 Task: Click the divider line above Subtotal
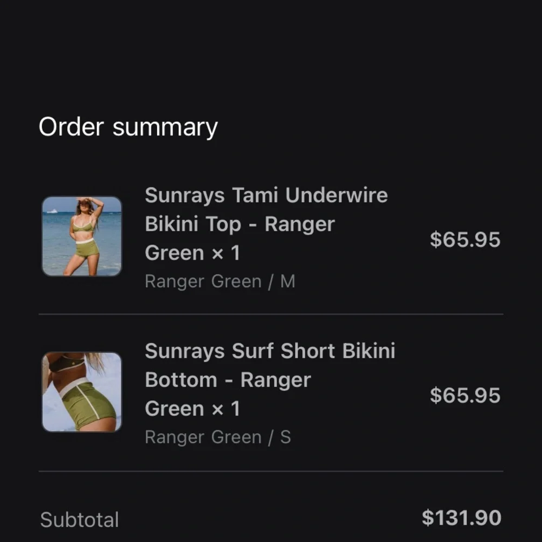(x=271, y=471)
